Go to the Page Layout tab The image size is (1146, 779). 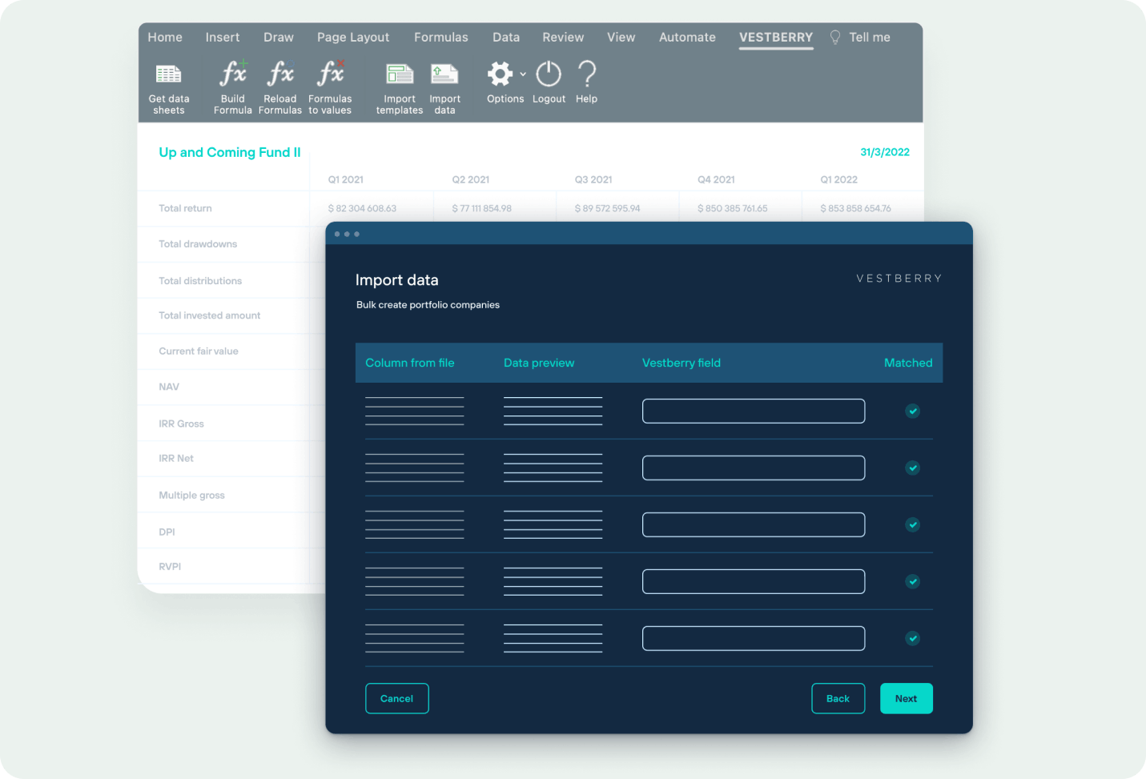353,38
